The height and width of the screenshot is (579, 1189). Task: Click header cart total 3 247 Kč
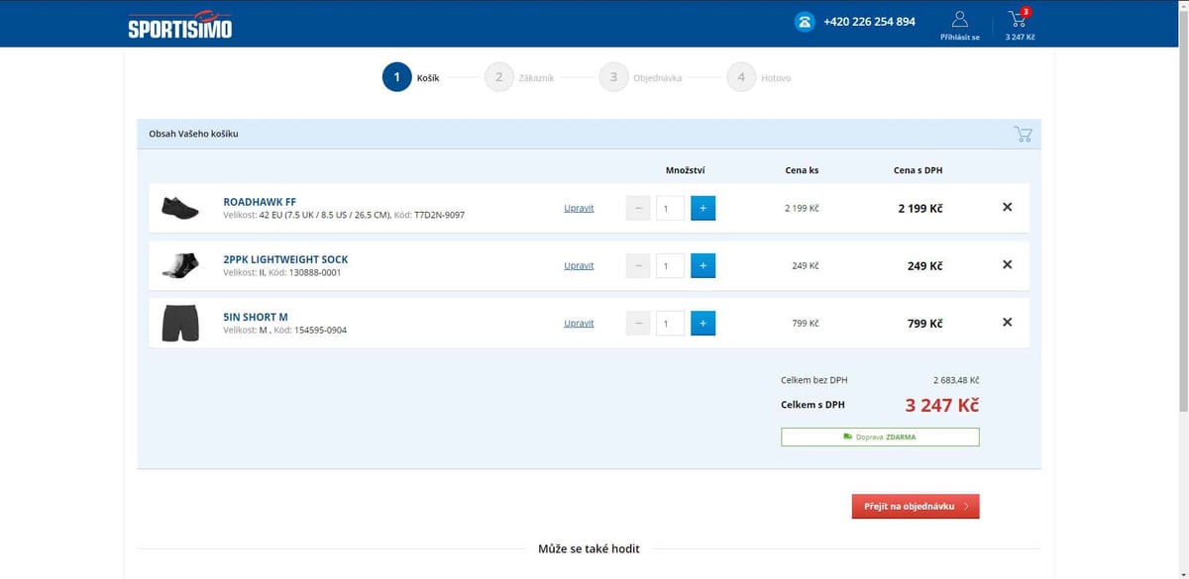point(1020,38)
